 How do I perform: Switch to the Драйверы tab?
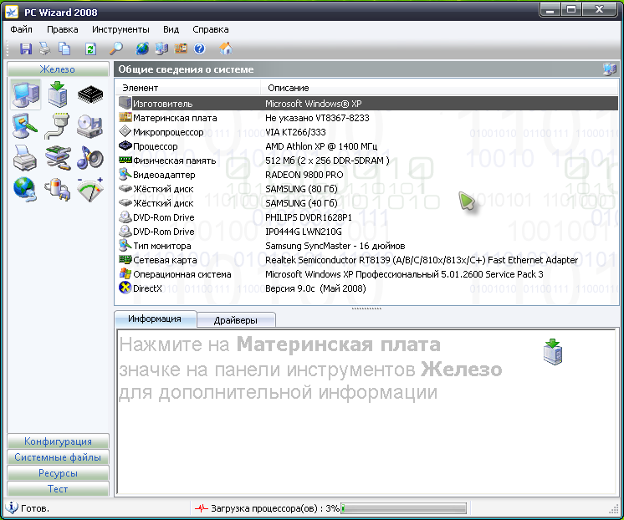(236, 320)
